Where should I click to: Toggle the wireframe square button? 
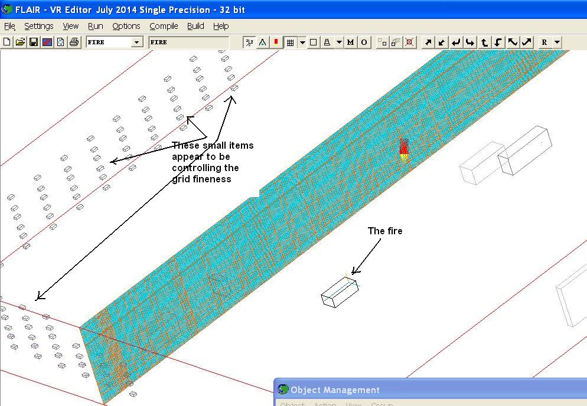314,42
